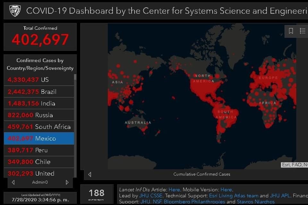Open the map bookmarks panel
This screenshot has width=308, height=205.
pyautogui.click(x=291, y=31)
